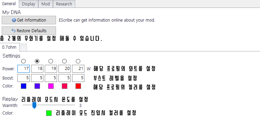Select the radio button above 20 W

pos(64,61)
